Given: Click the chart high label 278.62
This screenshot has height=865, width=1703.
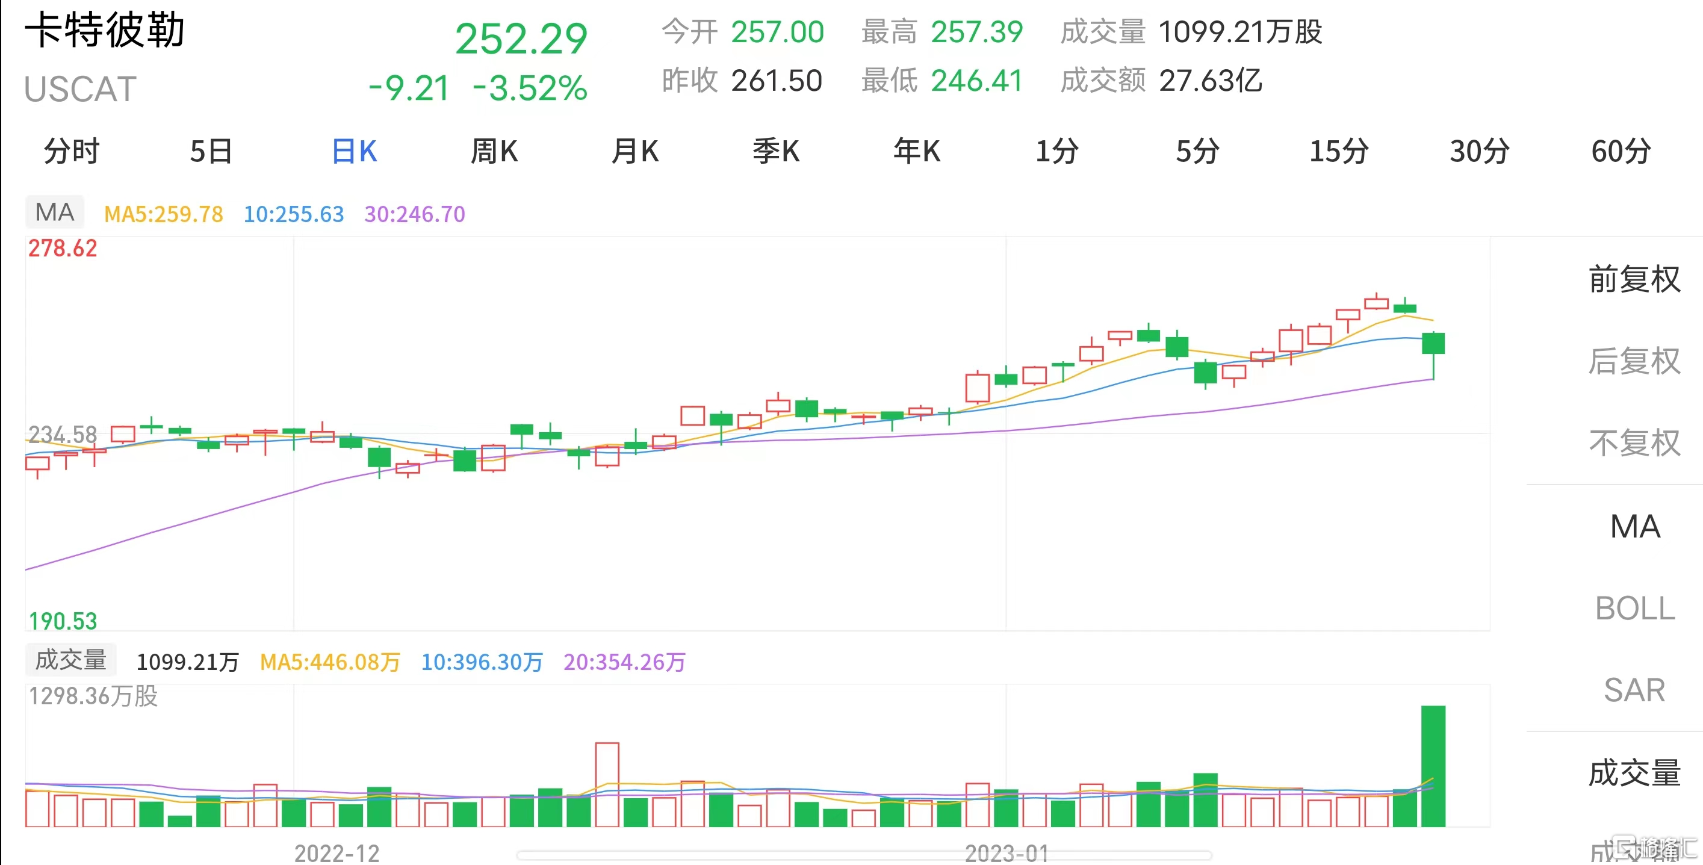Looking at the screenshot, I should coord(62,248).
